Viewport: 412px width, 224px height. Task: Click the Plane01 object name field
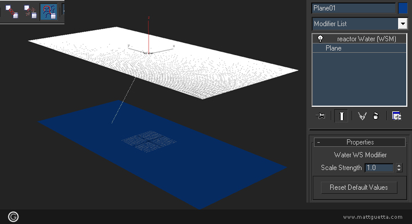tap(353, 8)
